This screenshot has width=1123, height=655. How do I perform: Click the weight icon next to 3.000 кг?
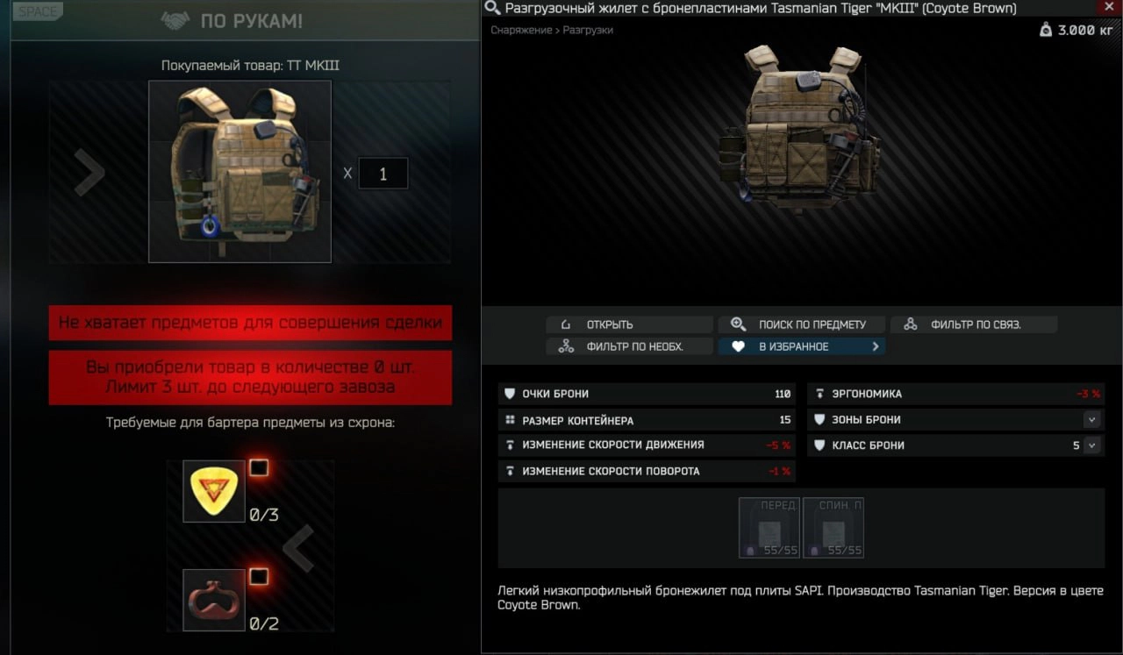[1045, 30]
